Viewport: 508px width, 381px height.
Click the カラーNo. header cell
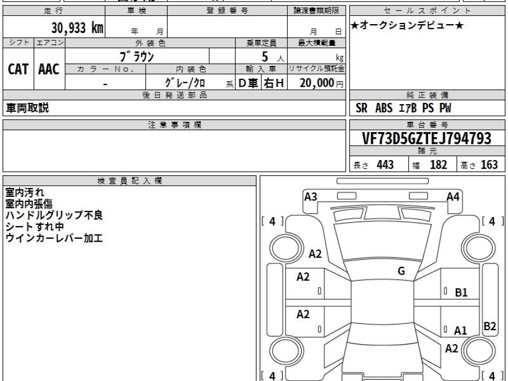click(105, 69)
